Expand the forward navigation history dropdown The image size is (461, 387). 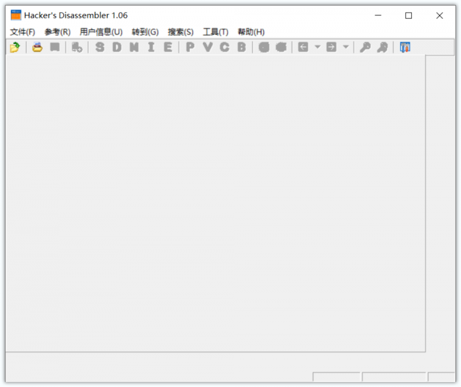coord(345,48)
